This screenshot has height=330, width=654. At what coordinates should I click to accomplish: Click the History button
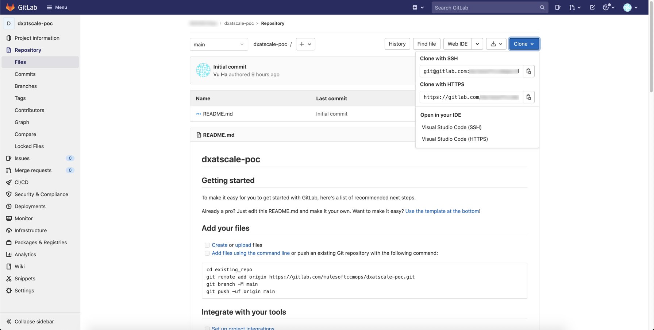[x=397, y=44]
